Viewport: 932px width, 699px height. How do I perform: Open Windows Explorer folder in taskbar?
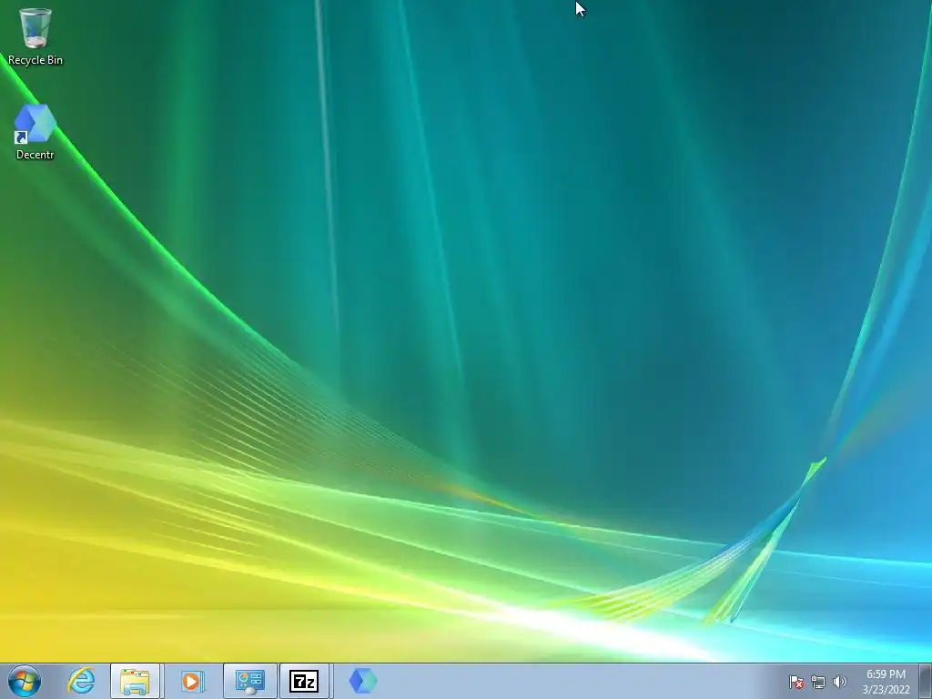click(135, 681)
